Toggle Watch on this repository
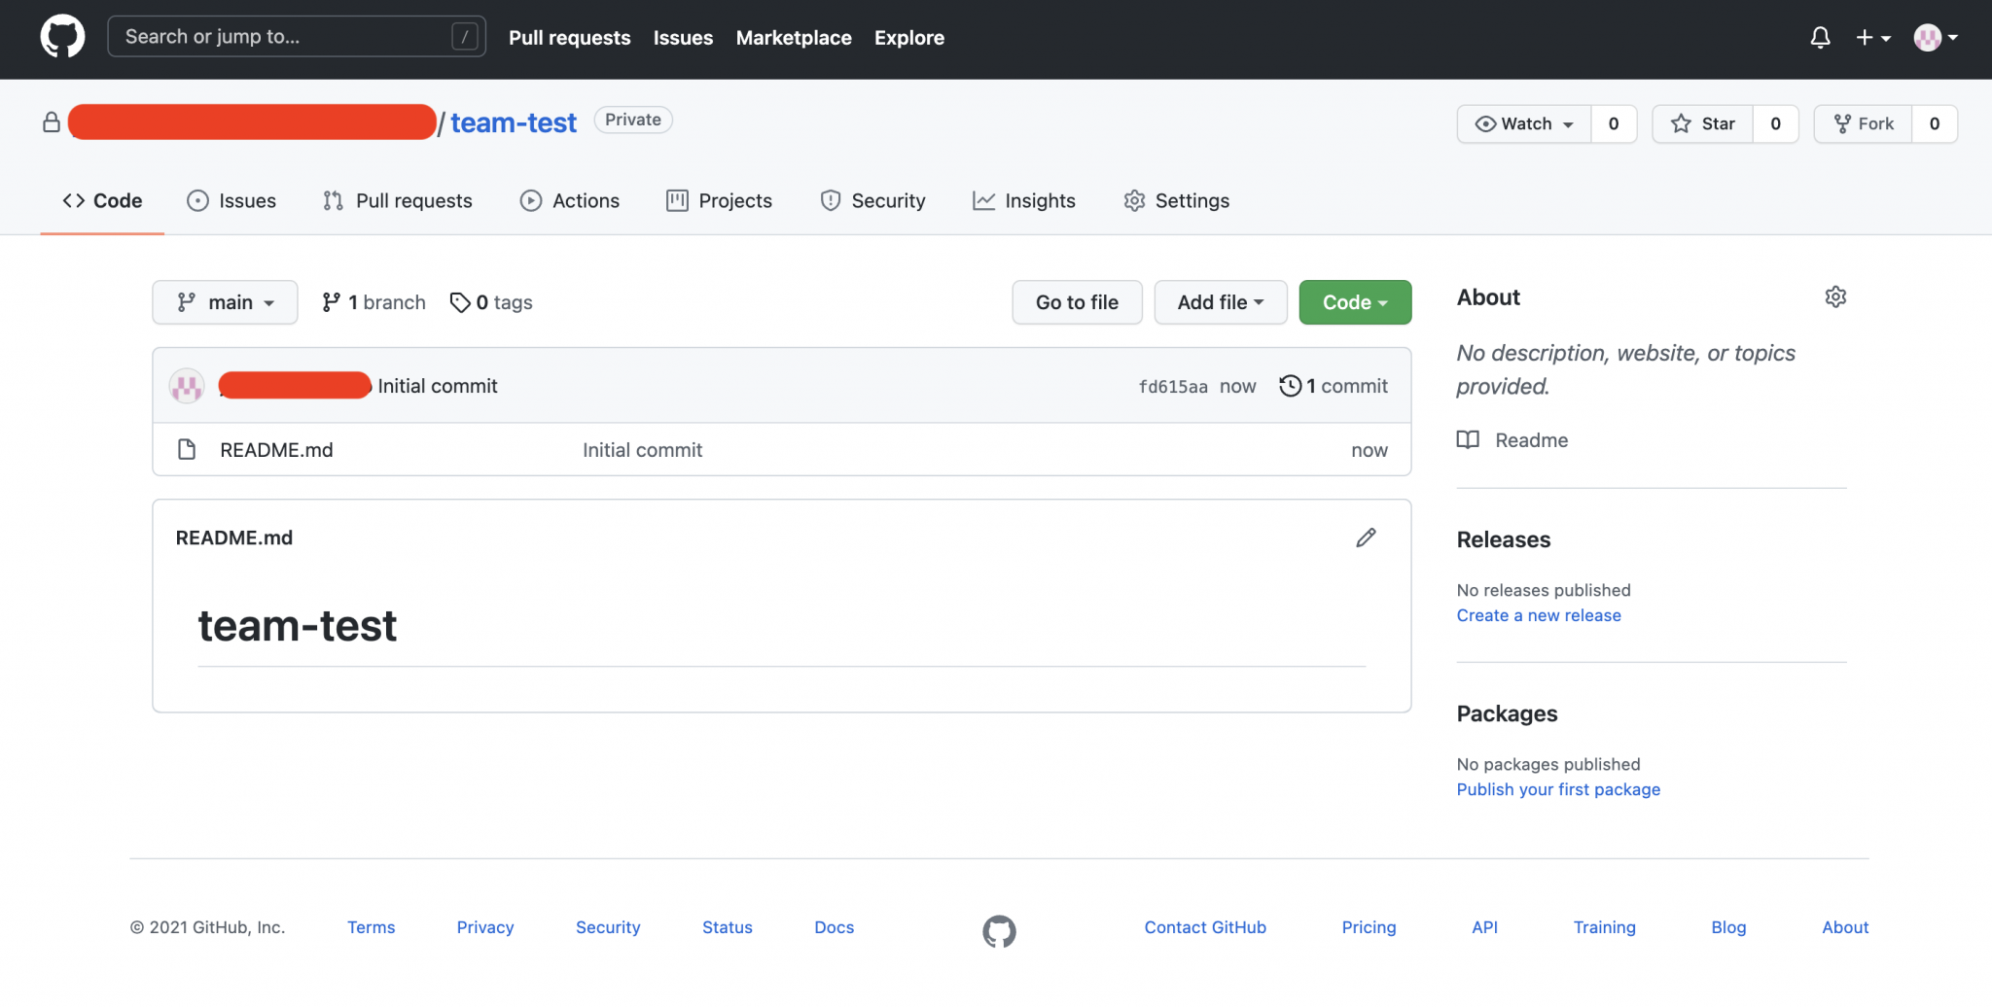Image resolution: width=1992 pixels, height=1007 pixels. point(1524,123)
